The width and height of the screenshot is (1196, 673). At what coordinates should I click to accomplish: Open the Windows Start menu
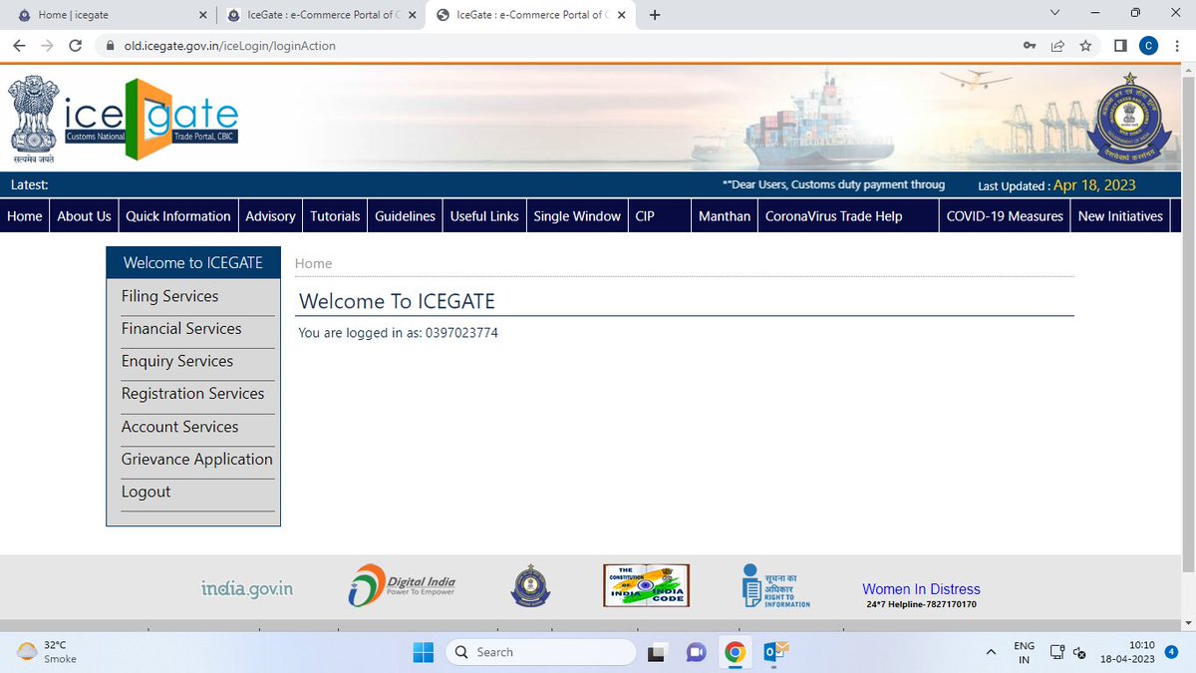(x=423, y=652)
